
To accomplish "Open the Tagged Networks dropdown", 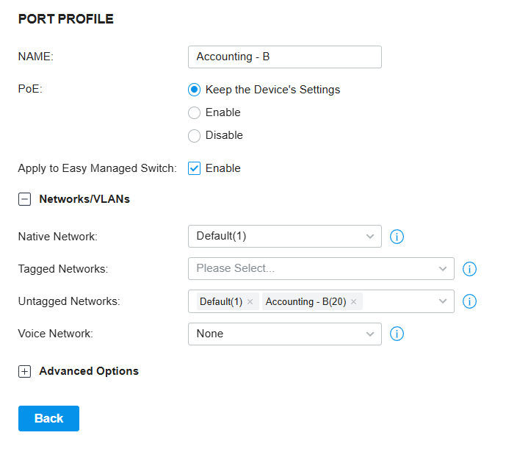I will click(x=321, y=269).
